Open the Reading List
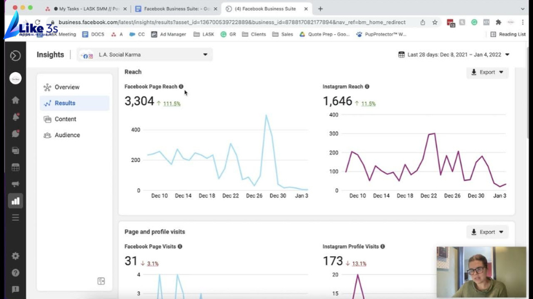The width and height of the screenshot is (533, 299). click(508, 34)
